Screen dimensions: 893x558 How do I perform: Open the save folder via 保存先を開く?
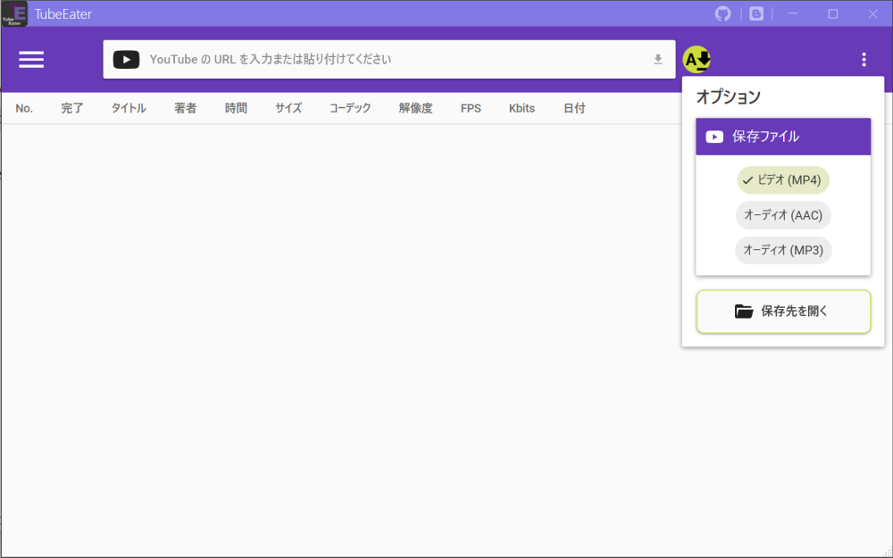pos(783,311)
